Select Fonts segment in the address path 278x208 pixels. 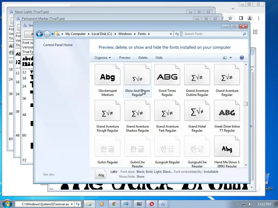pyautogui.click(x=142, y=34)
